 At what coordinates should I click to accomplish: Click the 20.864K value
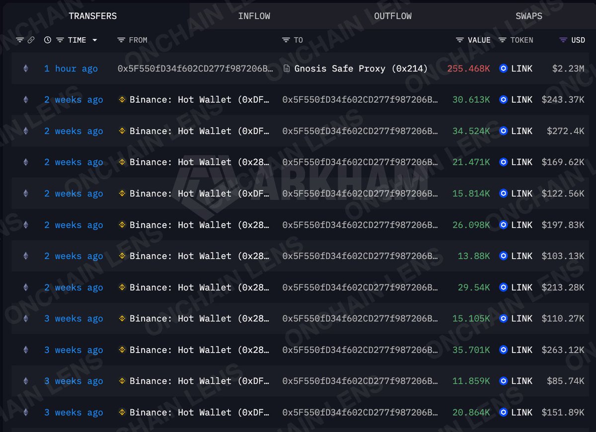click(471, 413)
